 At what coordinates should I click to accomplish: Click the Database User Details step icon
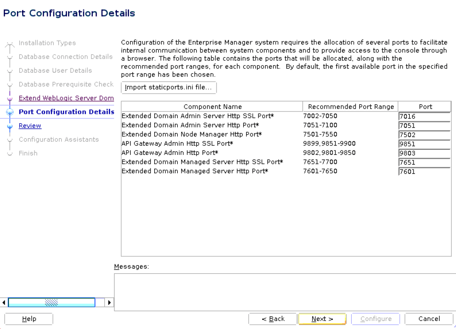(10, 70)
